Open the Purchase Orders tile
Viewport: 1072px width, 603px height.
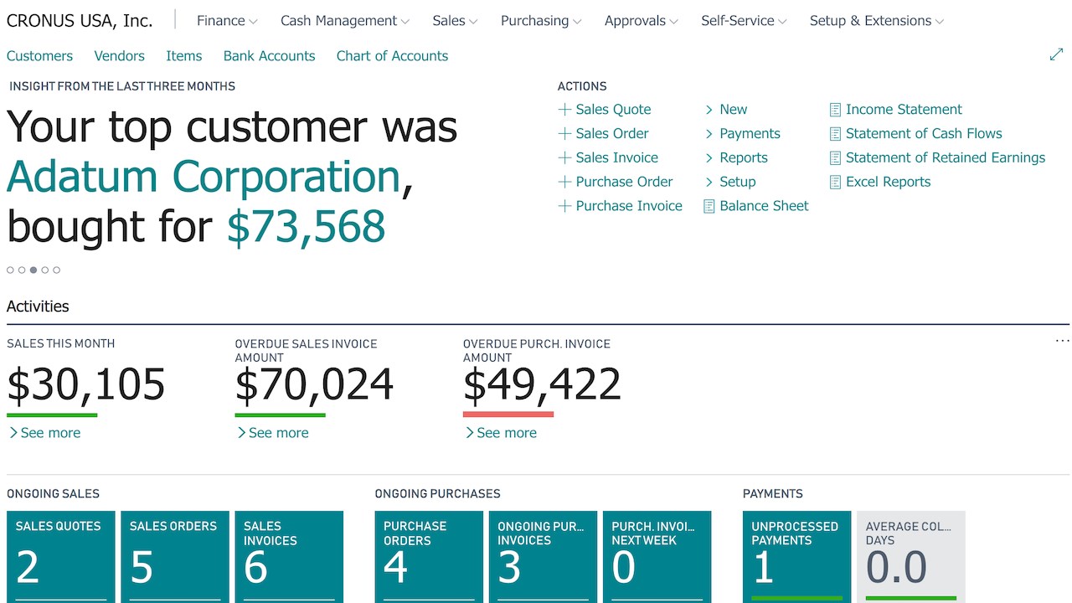[429, 557]
